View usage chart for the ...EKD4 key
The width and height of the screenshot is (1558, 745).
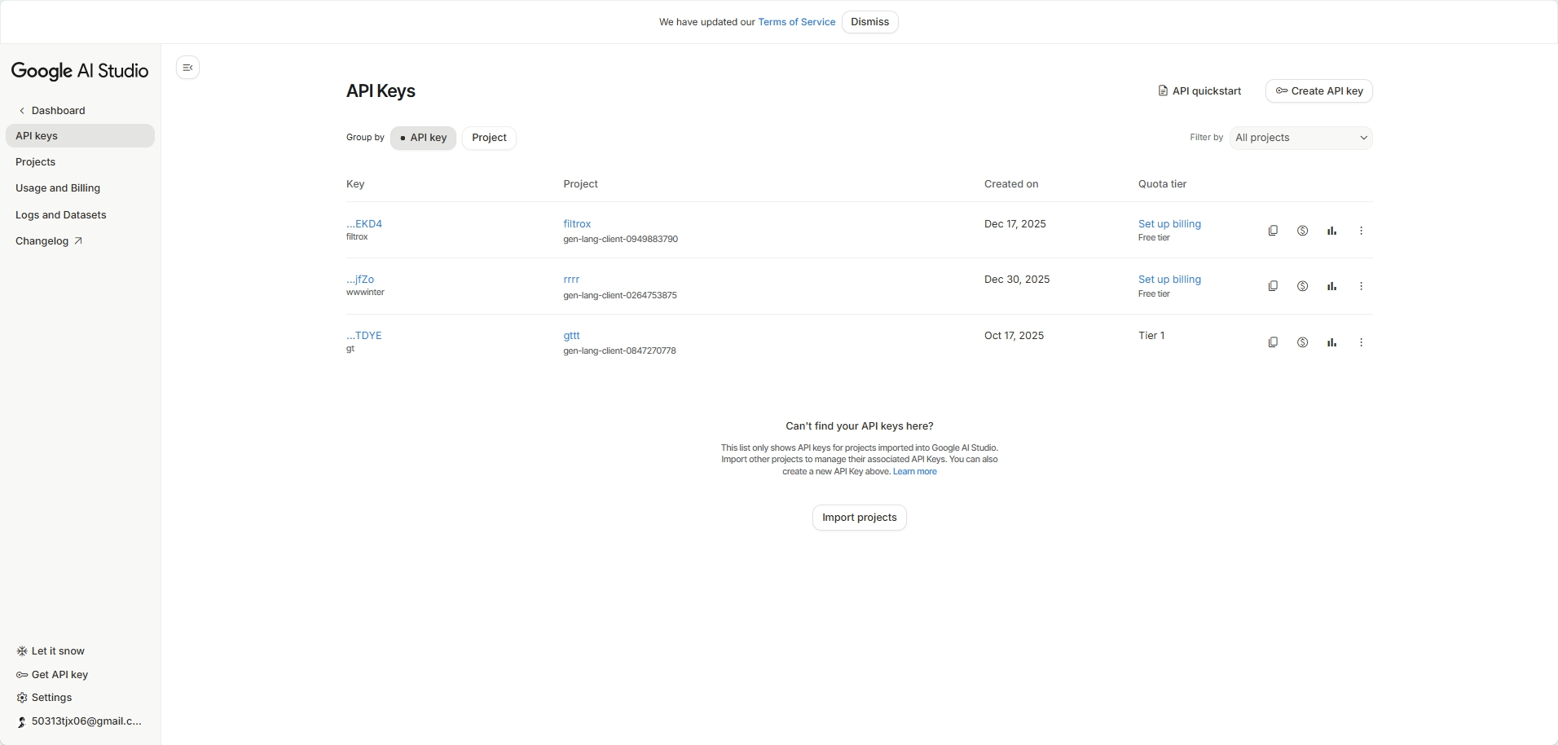(1331, 231)
